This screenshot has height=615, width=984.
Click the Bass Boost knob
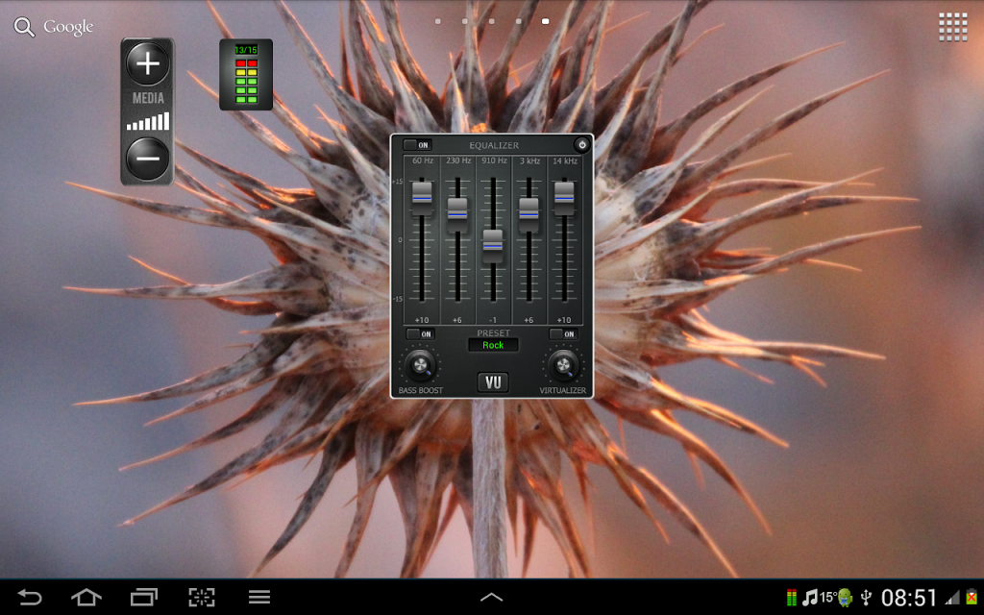tap(420, 365)
